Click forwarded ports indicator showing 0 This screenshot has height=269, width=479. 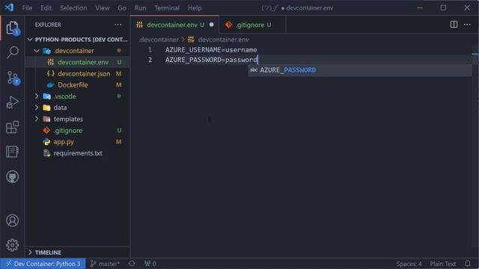[x=150, y=264]
